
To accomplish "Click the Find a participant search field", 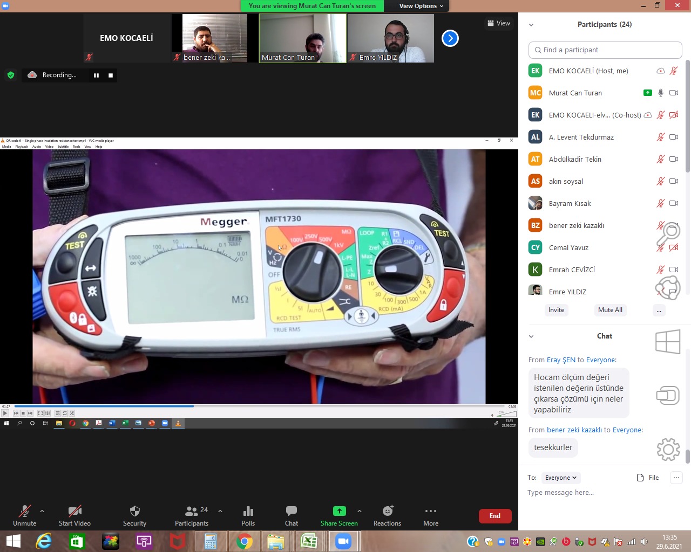I will click(605, 50).
